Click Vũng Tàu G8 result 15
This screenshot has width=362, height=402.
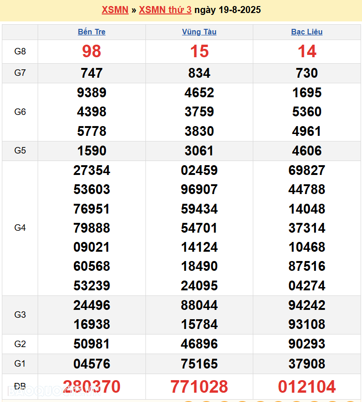pos(199,52)
